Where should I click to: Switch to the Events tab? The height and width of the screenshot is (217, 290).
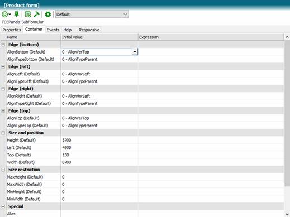pos(53,30)
